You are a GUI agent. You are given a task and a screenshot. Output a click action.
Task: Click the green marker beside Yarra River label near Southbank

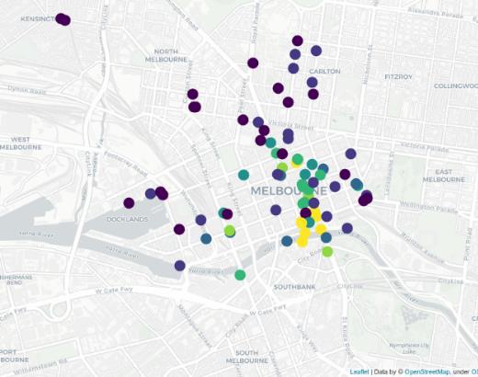(x=240, y=275)
